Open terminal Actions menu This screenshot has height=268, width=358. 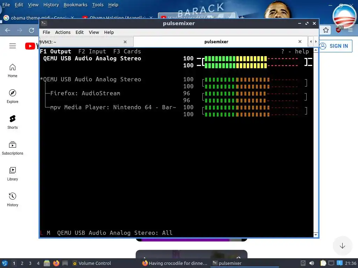[63, 32]
